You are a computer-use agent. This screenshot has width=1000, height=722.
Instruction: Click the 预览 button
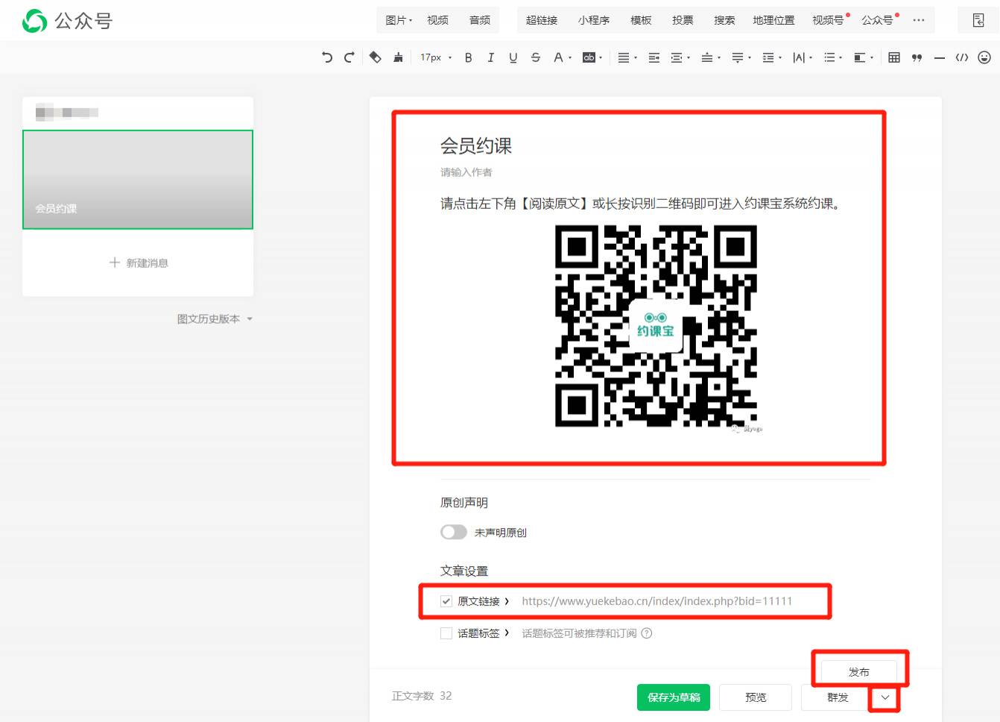coord(756,697)
